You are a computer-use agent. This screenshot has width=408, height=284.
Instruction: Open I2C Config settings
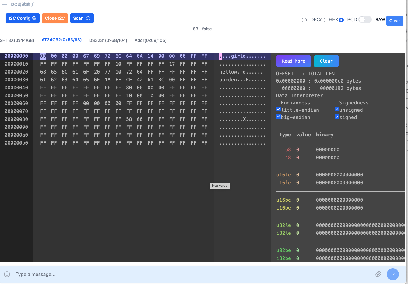23,18
